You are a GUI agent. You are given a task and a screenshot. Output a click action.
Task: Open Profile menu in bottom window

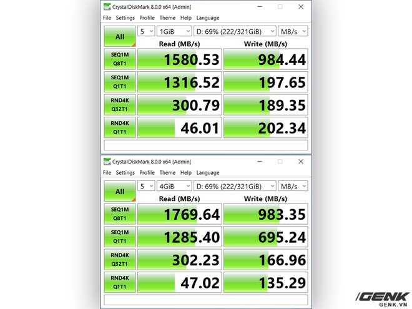[147, 173]
